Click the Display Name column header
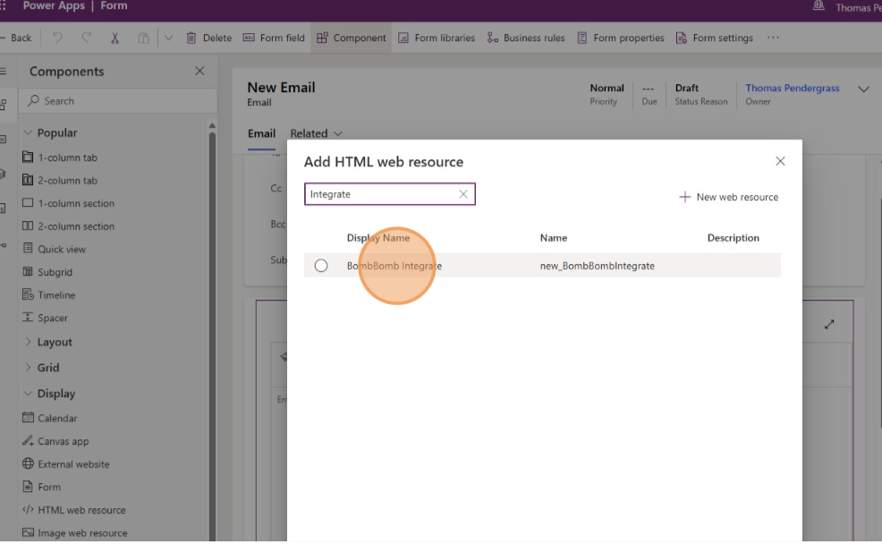The height and width of the screenshot is (544, 882). 378,238
